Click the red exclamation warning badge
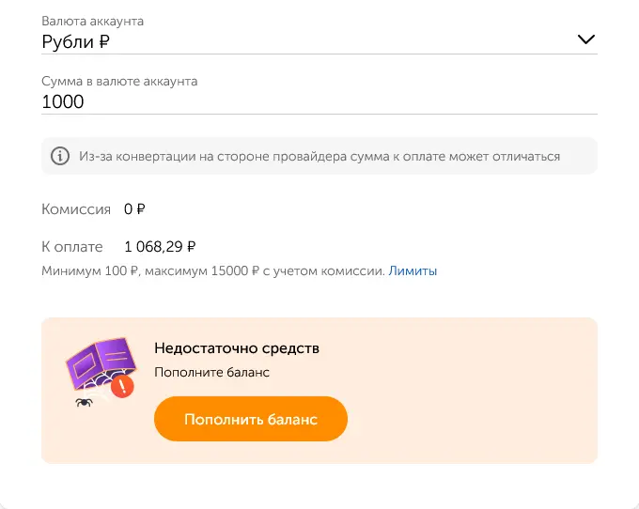The height and width of the screenshot is (509, 639). pyautogui.click(x=122, y=386)
